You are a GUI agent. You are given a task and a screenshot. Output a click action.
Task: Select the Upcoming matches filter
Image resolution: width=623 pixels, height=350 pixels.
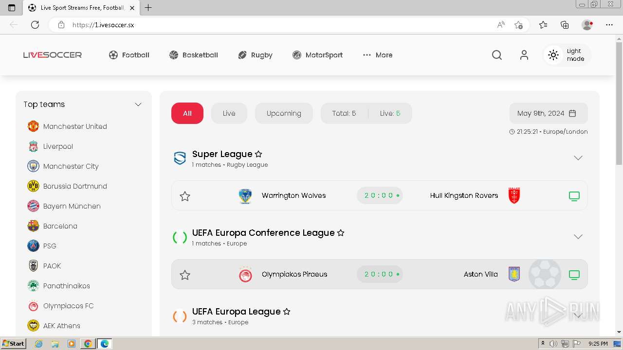[284, 113]
